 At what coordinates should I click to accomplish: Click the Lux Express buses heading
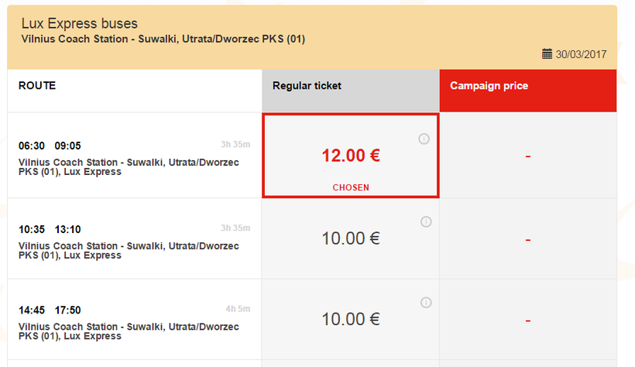79,23
